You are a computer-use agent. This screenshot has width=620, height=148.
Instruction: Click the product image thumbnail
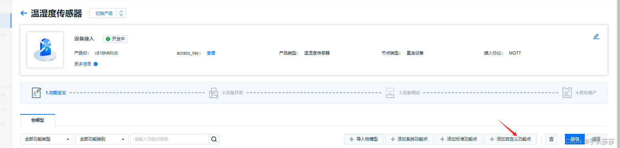(45, 50)
